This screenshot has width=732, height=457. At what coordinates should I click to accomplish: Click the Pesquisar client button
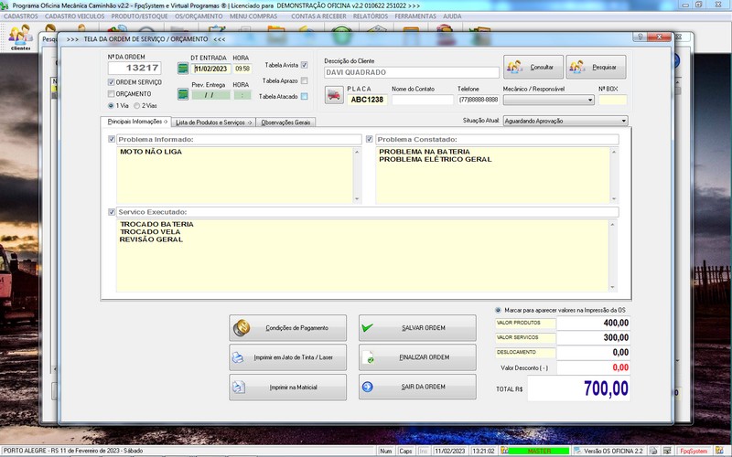click(597, 67)
